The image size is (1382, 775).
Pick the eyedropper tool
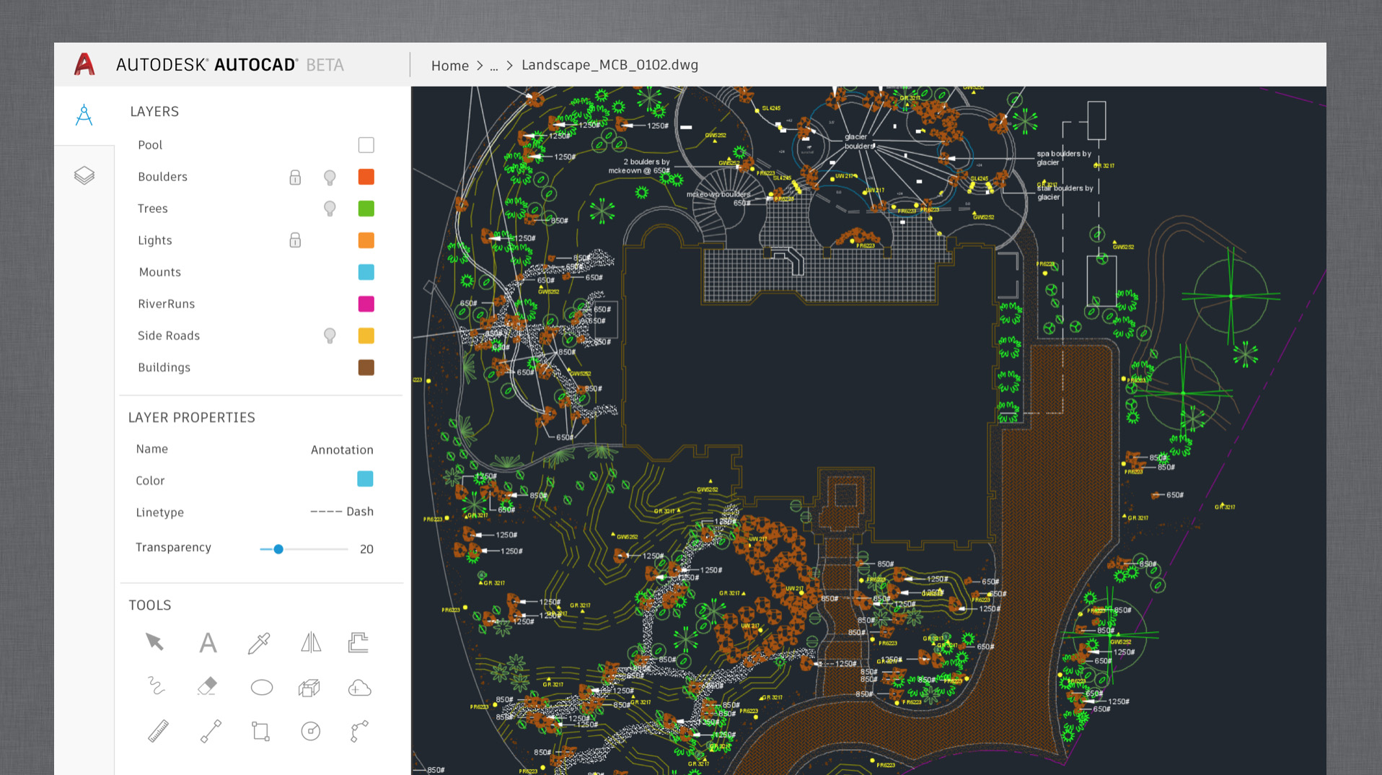point(259,642)
